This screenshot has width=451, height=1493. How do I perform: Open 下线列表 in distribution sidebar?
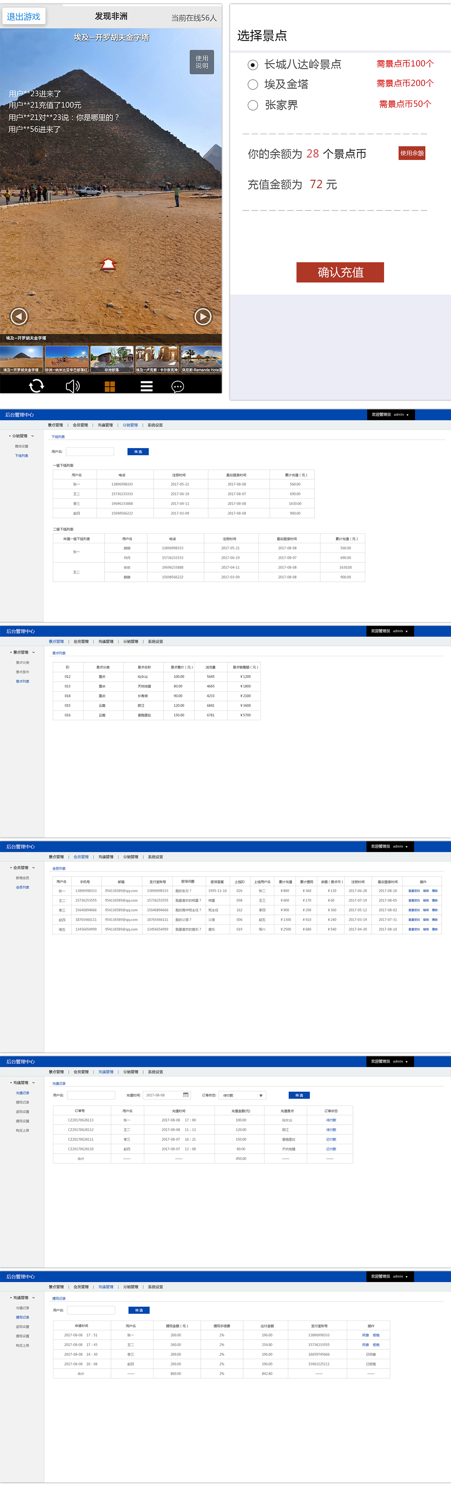pyautogui.click(x=21, y=456)
